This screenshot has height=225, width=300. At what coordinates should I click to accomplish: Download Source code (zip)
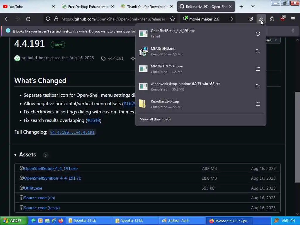(40, 198)
